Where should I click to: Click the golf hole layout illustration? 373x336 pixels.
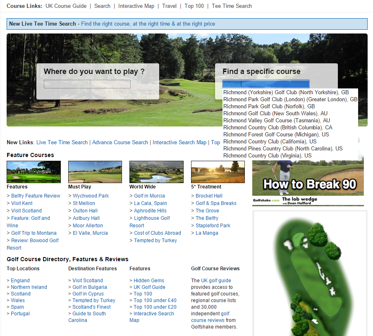(x=310, y=273)
